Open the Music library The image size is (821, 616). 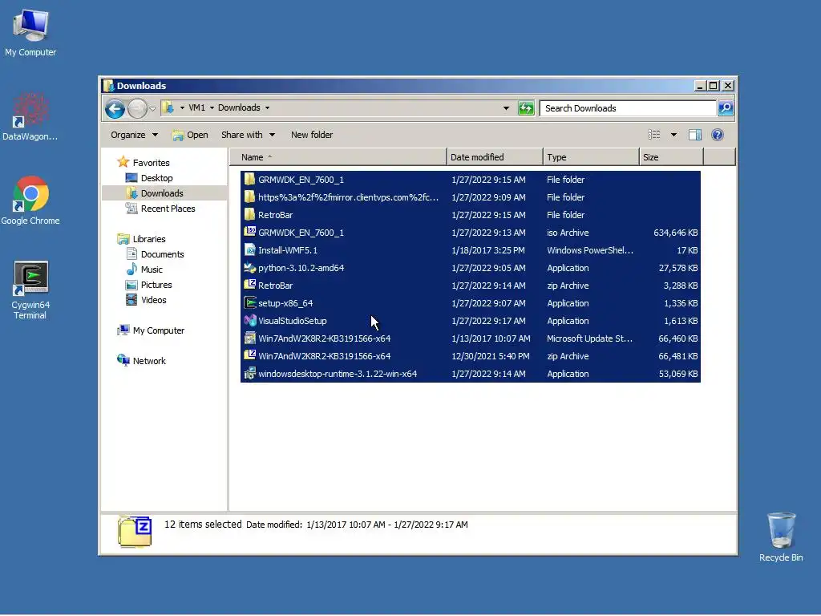pyautogui.click(x=152, y=269)
